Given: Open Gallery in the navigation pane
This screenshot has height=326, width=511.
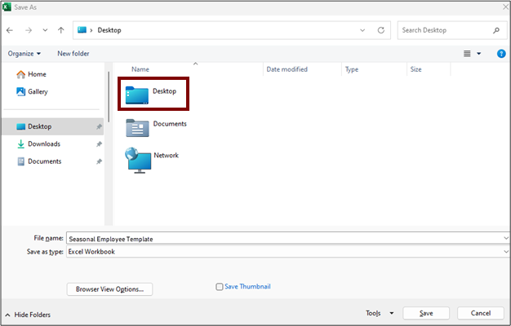Looking at the screenshot, I should click(x=38, y=92).
